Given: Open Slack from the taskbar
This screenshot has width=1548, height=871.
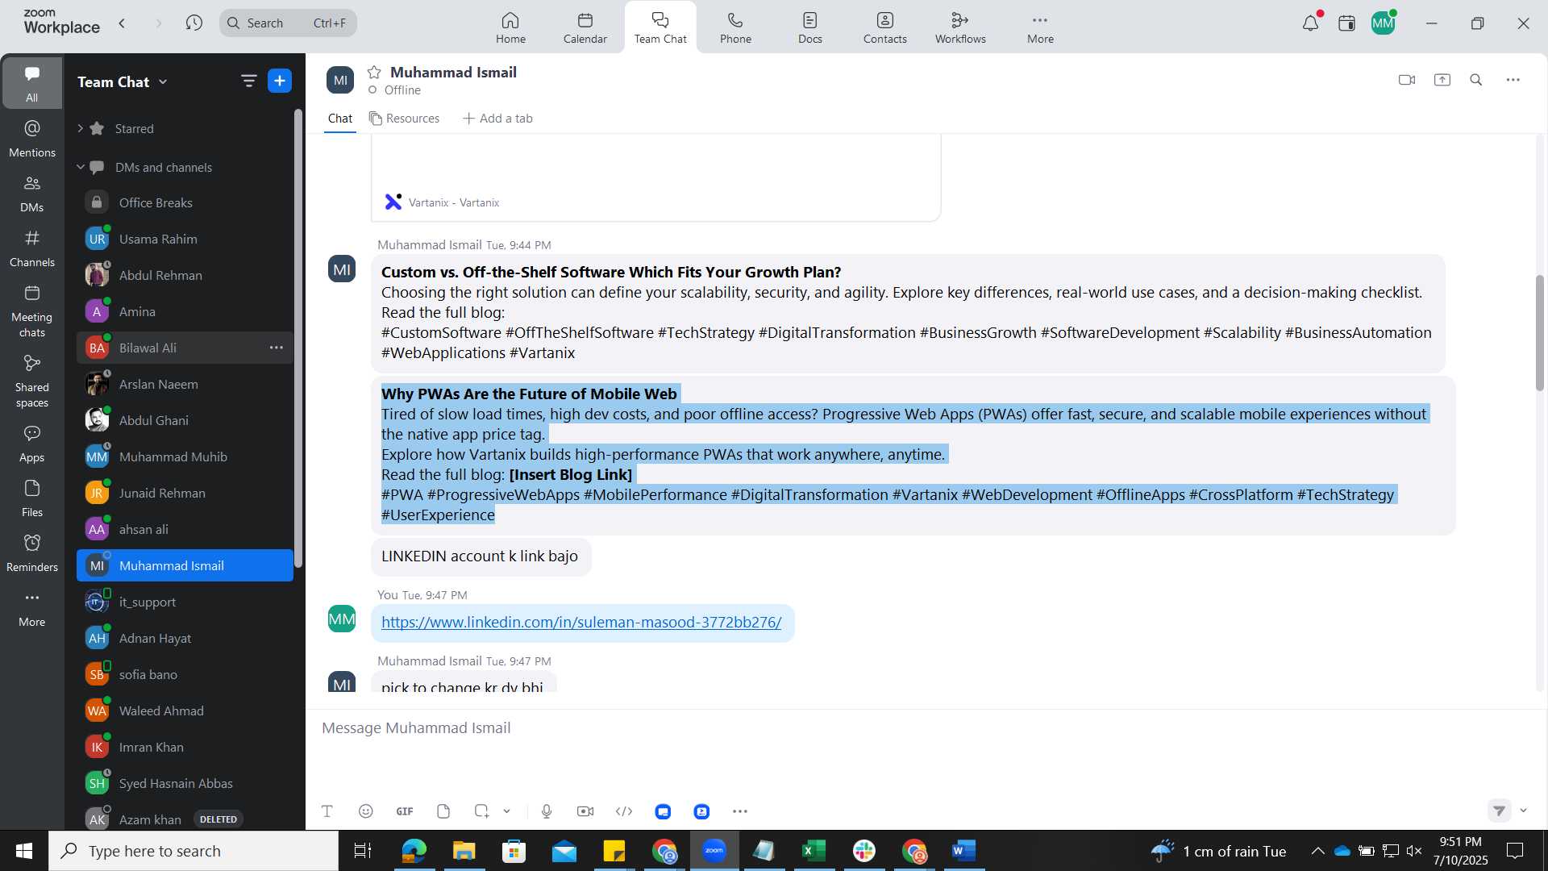Looking at the screenshot, I should tap(864, 851).
